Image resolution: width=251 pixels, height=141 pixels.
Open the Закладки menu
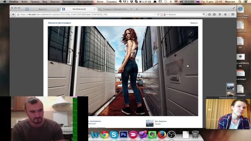click(x=68, y=2)
